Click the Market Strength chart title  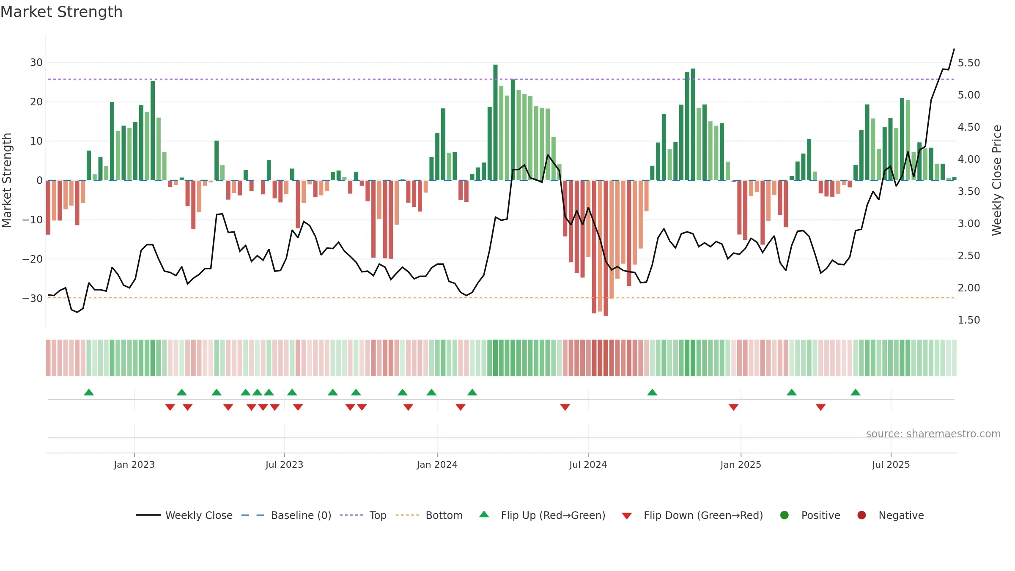click(x=61, y=12)
